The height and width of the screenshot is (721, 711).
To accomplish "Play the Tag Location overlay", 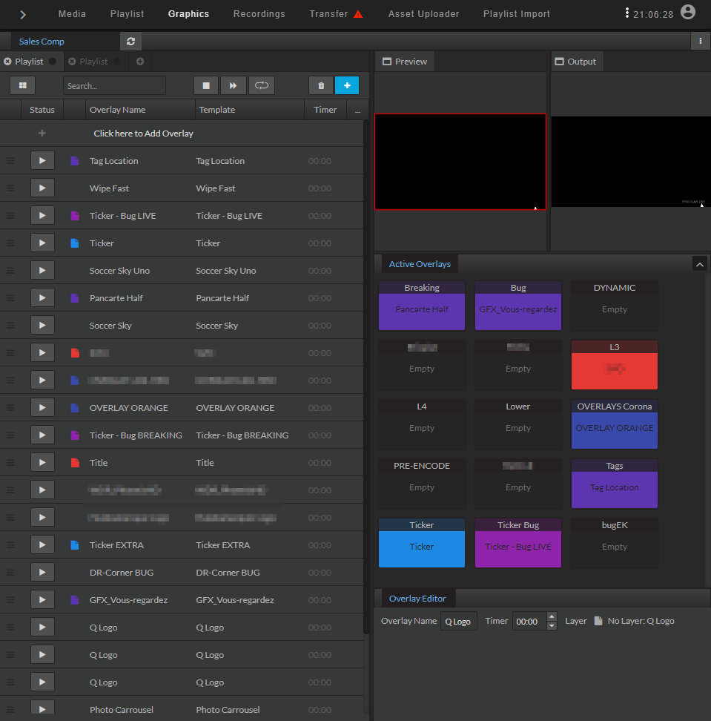I will point(42,160).
